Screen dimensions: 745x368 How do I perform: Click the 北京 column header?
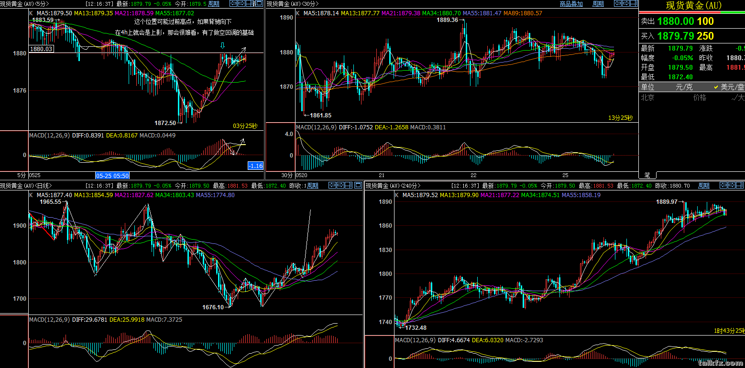click(647, 97)
